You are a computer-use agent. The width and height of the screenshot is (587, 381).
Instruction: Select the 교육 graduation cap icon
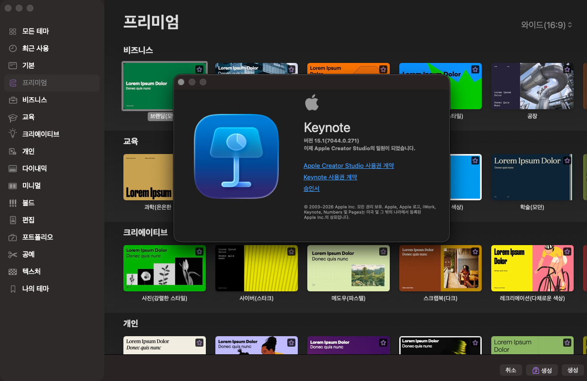13,117
